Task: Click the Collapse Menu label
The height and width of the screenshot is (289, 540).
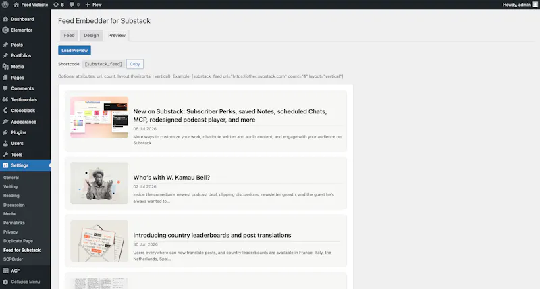Action: click(26, 282)
